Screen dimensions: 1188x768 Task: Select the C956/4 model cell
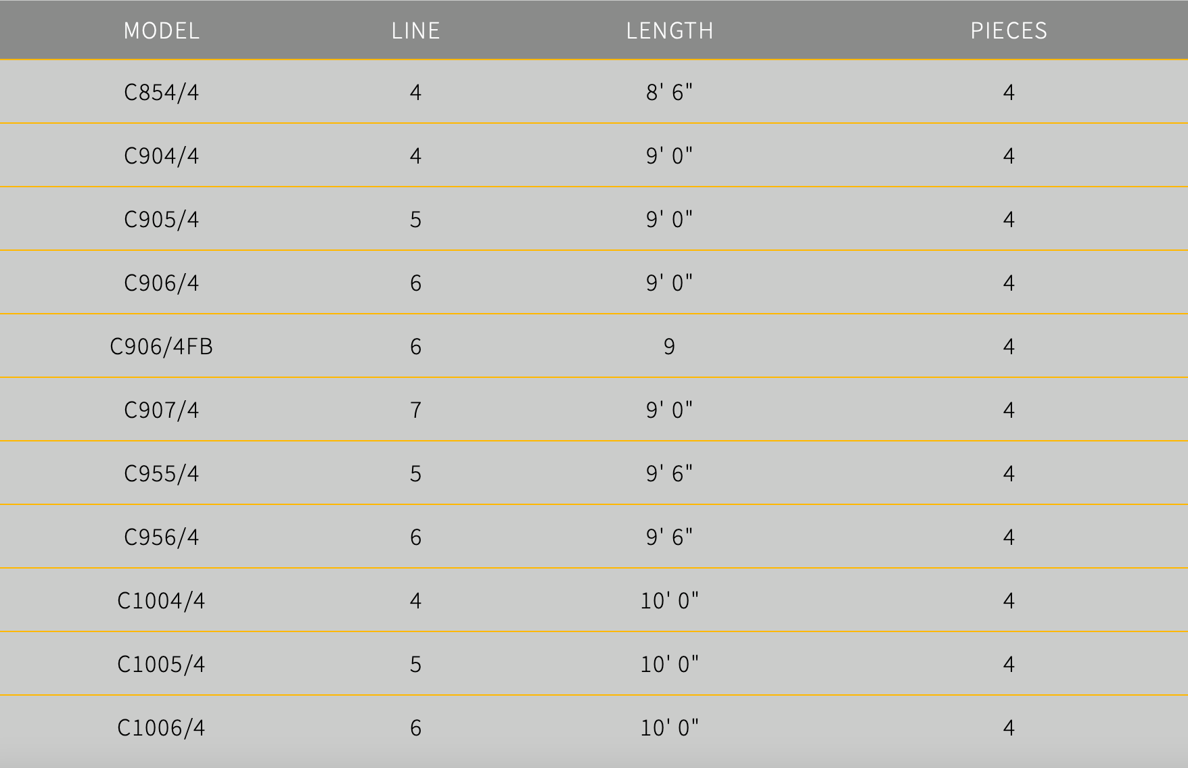[x=162, y=537]
